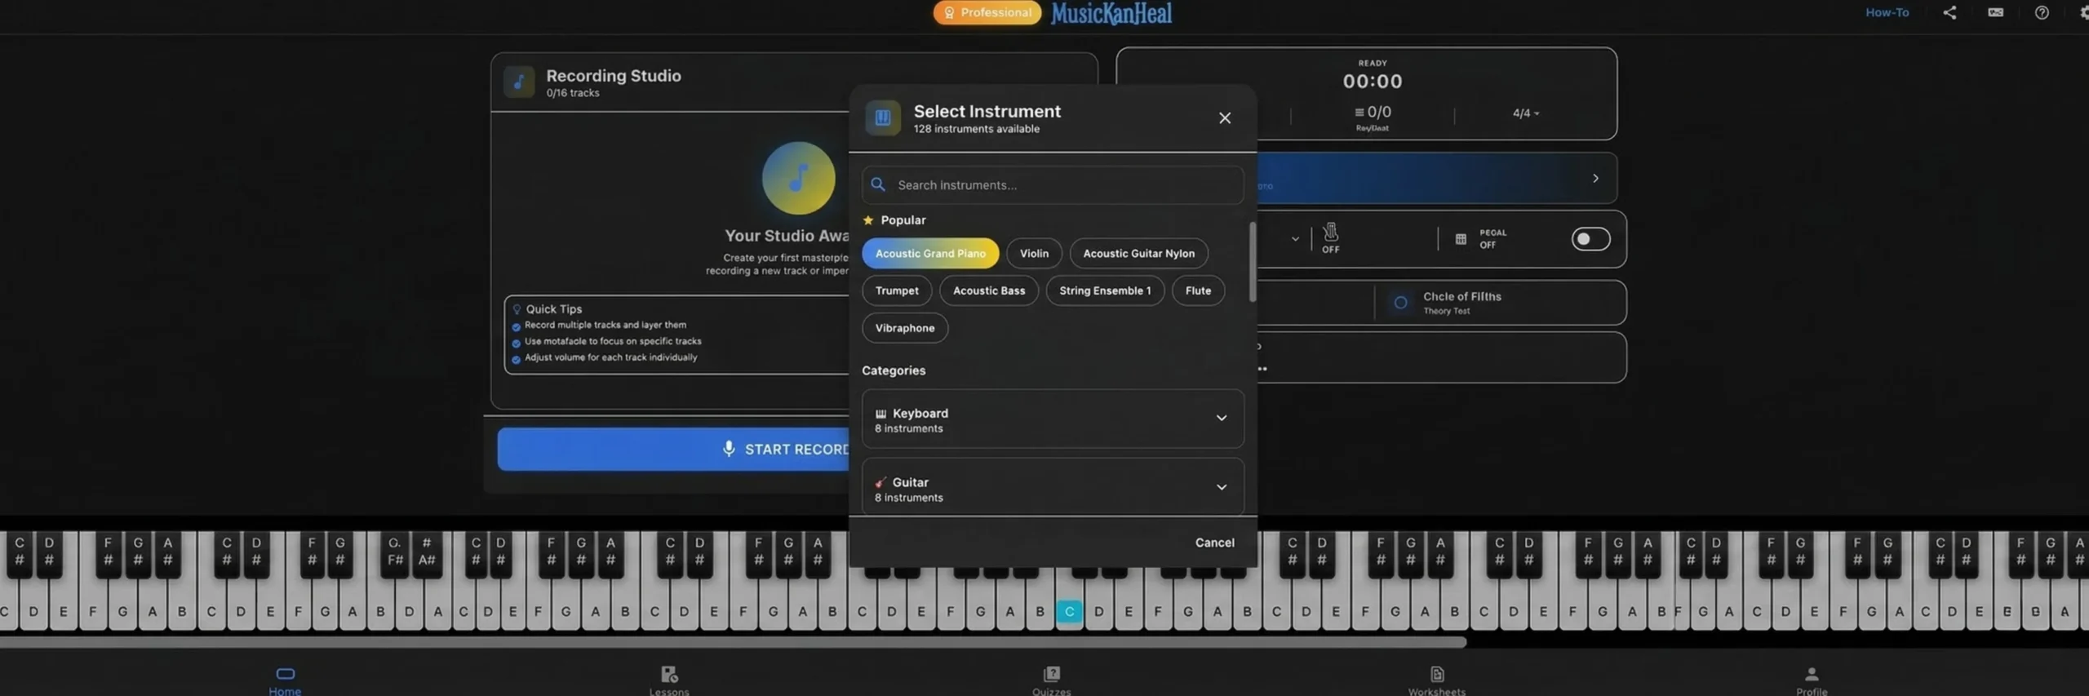Select the Vibraphone instrument chip
This screenshot has height=696, width=2089.
[905, 328]
